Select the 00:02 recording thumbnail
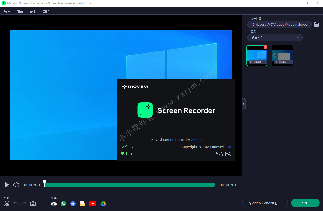Screen dimensions: 323x211 (282, 56)
